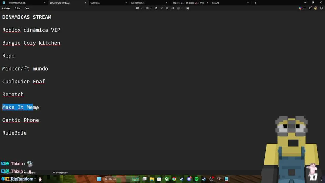Toggle bold formatting

pos(156,8)
